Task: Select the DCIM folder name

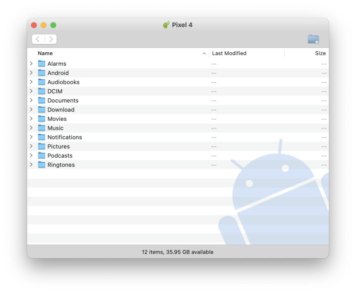Action: 55,91
